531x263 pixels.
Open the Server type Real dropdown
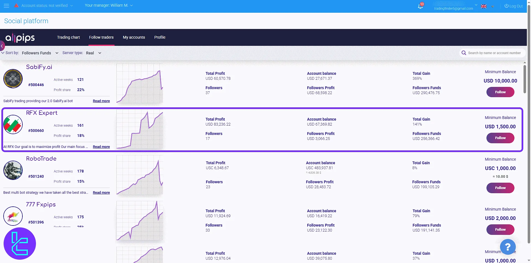(93, 53)
